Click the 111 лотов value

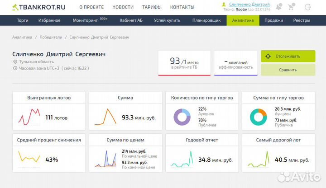(x=56, y=117)
